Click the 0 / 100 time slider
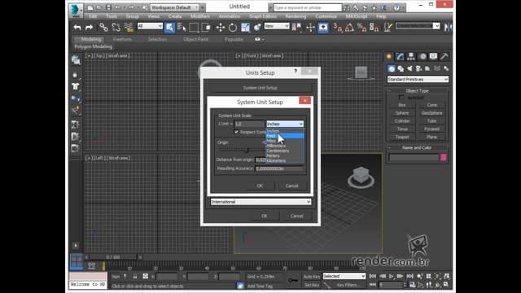This screenshot has width=521, height=293. click(113, 257)
